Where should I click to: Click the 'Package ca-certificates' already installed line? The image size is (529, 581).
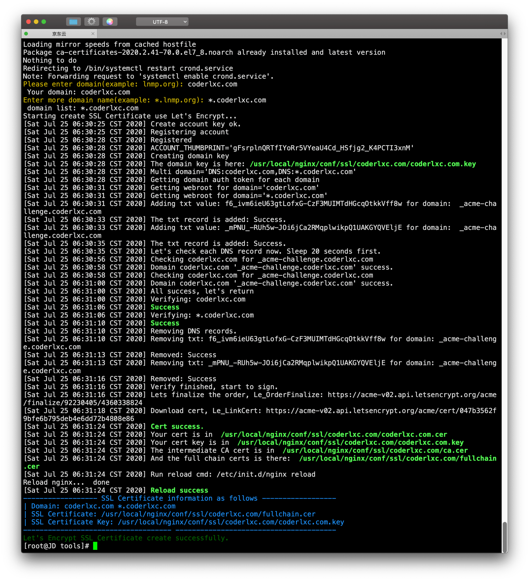tap(204, 52)
